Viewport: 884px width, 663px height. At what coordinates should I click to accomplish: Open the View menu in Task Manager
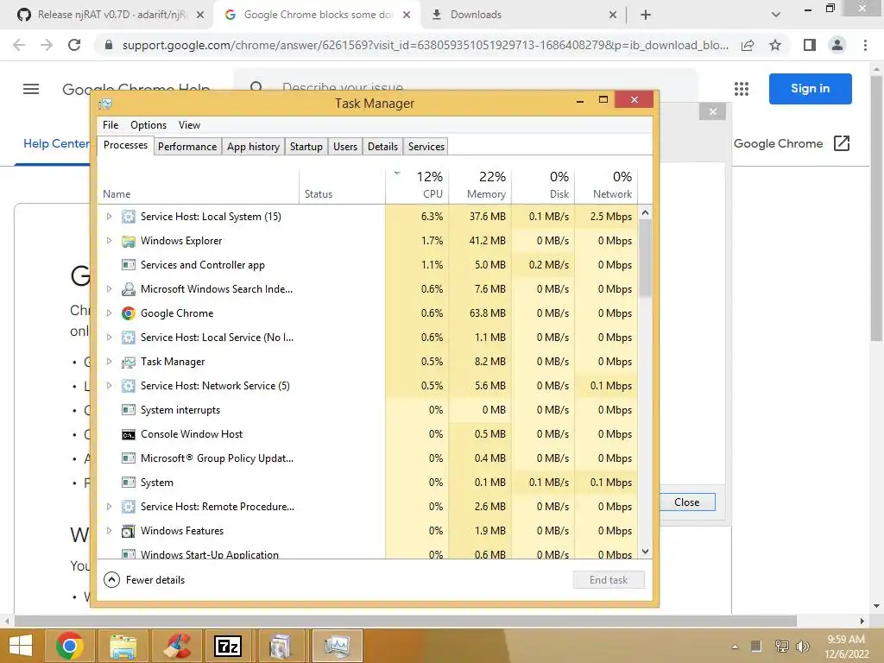(189, 125)
